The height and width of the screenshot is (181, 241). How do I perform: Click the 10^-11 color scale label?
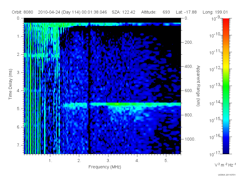(215, 52)
